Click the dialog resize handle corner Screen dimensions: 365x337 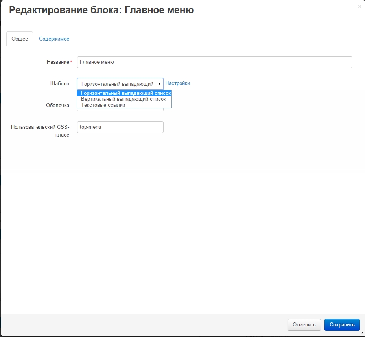pyautogui.click(x=362, y=333)
